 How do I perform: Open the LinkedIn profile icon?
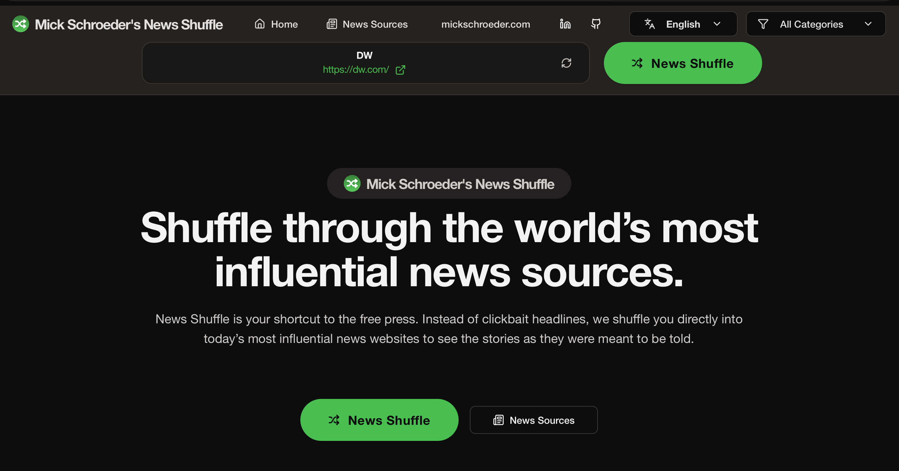[x=565, y=24]
